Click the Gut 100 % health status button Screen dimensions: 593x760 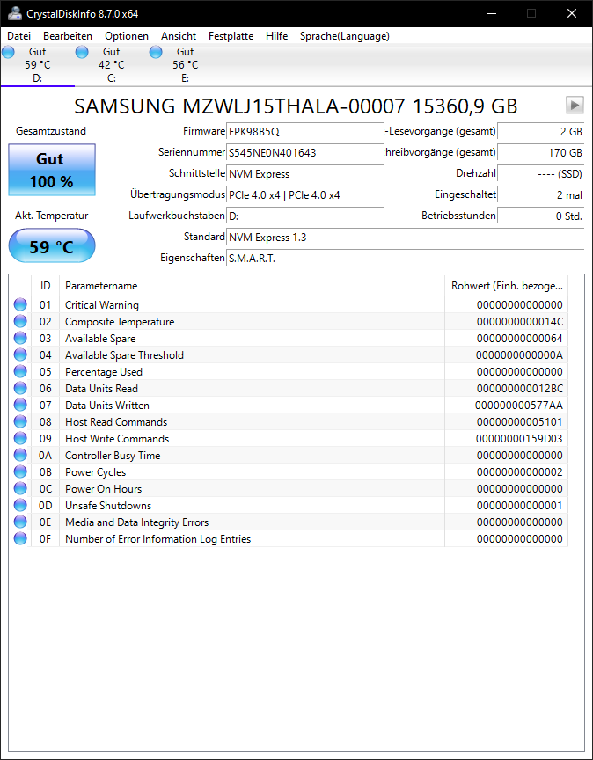pos(52,170)
